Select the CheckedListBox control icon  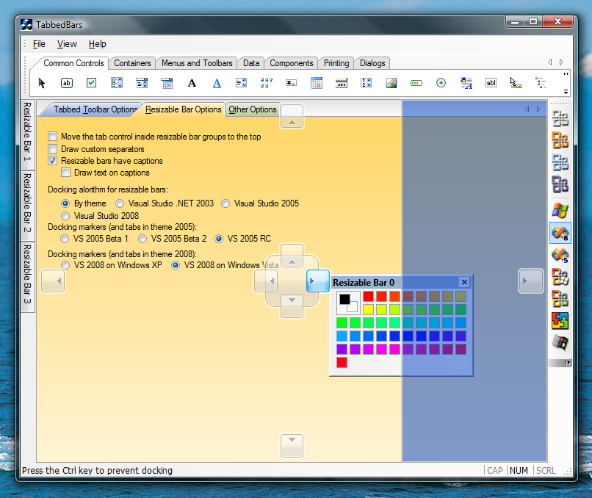click(117, 83)
